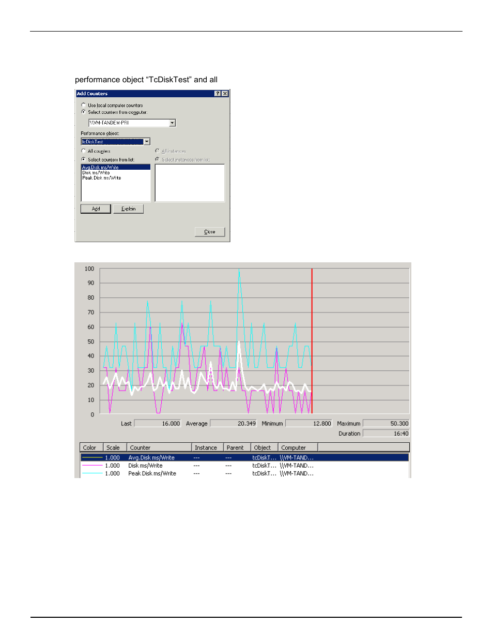This screenshot has width=493, height=639.
Task: Click the Last value field showing 16.000
Action: click(x=158, y=423)
